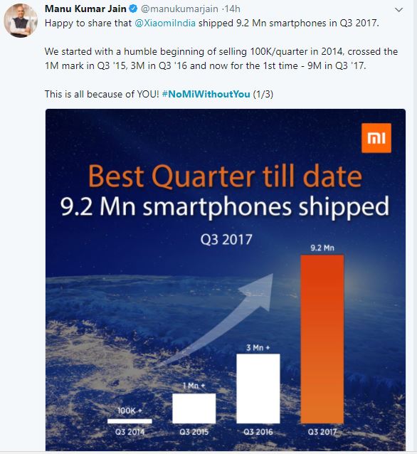Select the 9.2 Mn smartphones shipped text
The image size is (417, 454).
coord(225,206)
